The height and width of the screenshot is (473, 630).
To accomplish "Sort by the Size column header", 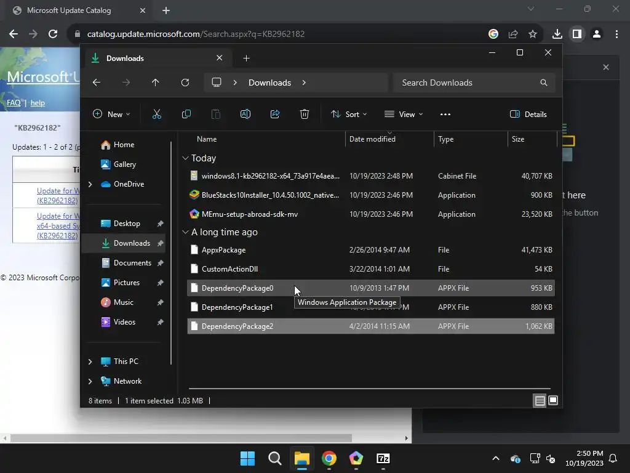I will click(518, 139).
